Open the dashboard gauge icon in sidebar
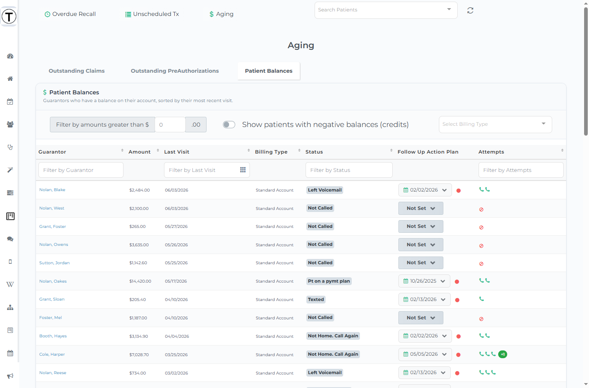 (10, 56)
